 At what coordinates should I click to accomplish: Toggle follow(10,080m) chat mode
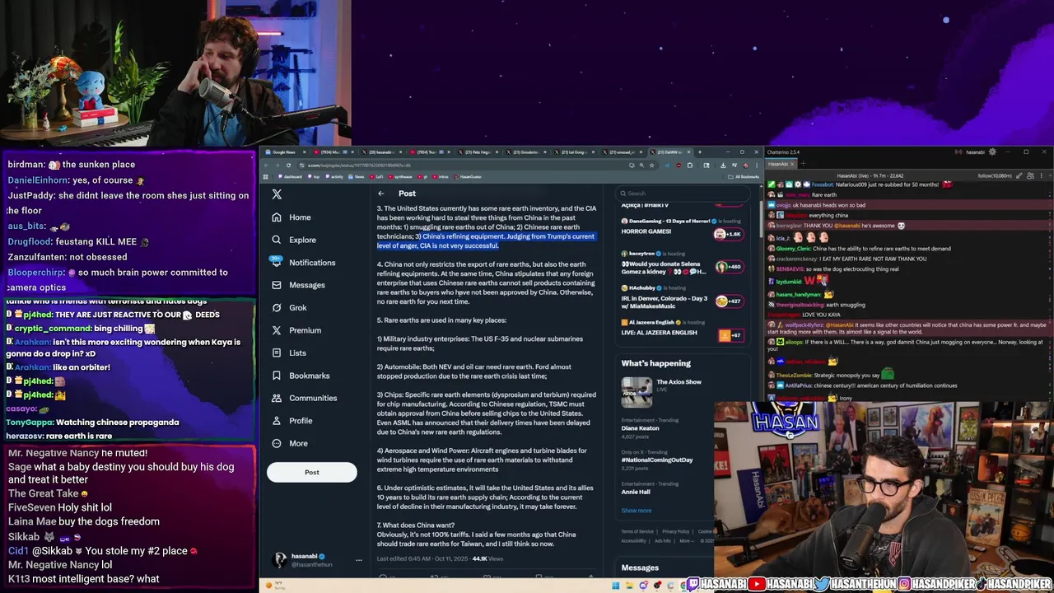995,175
